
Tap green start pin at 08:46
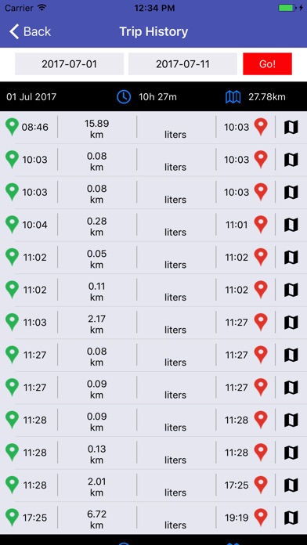pyautogui.click(x=13, y=127)
